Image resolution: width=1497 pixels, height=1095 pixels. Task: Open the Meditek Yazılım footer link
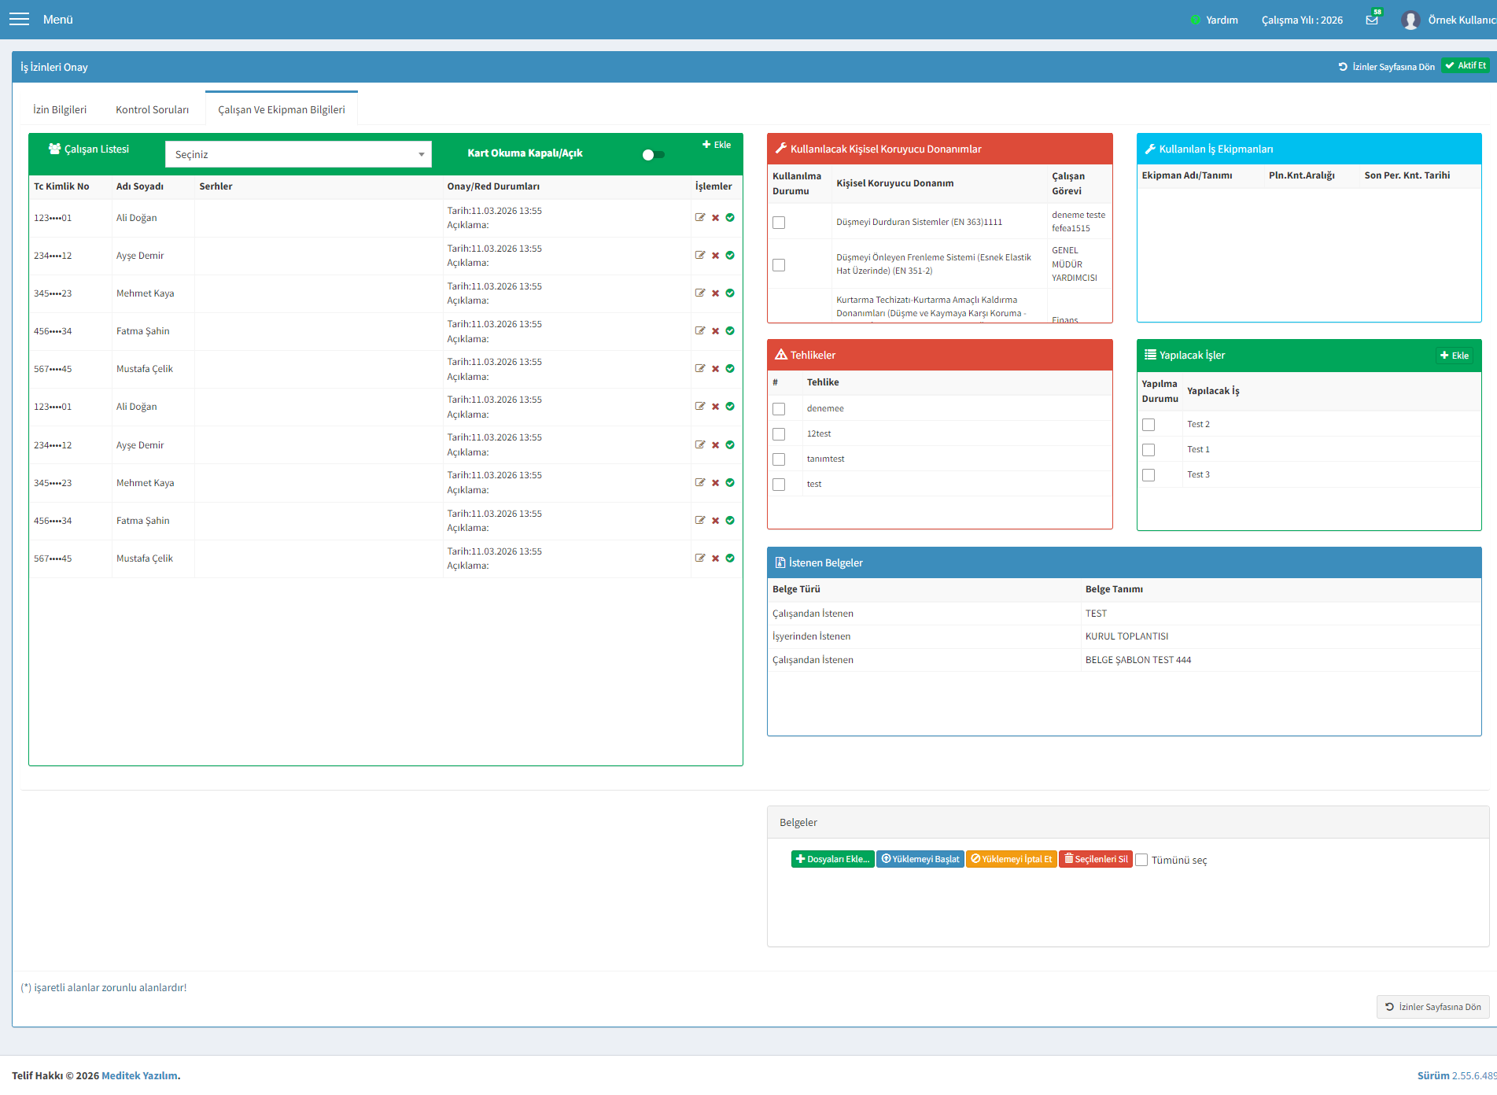[x=141, y=1075]
